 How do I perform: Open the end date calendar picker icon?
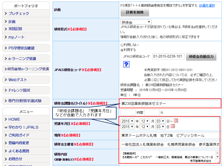coord(173,126)
